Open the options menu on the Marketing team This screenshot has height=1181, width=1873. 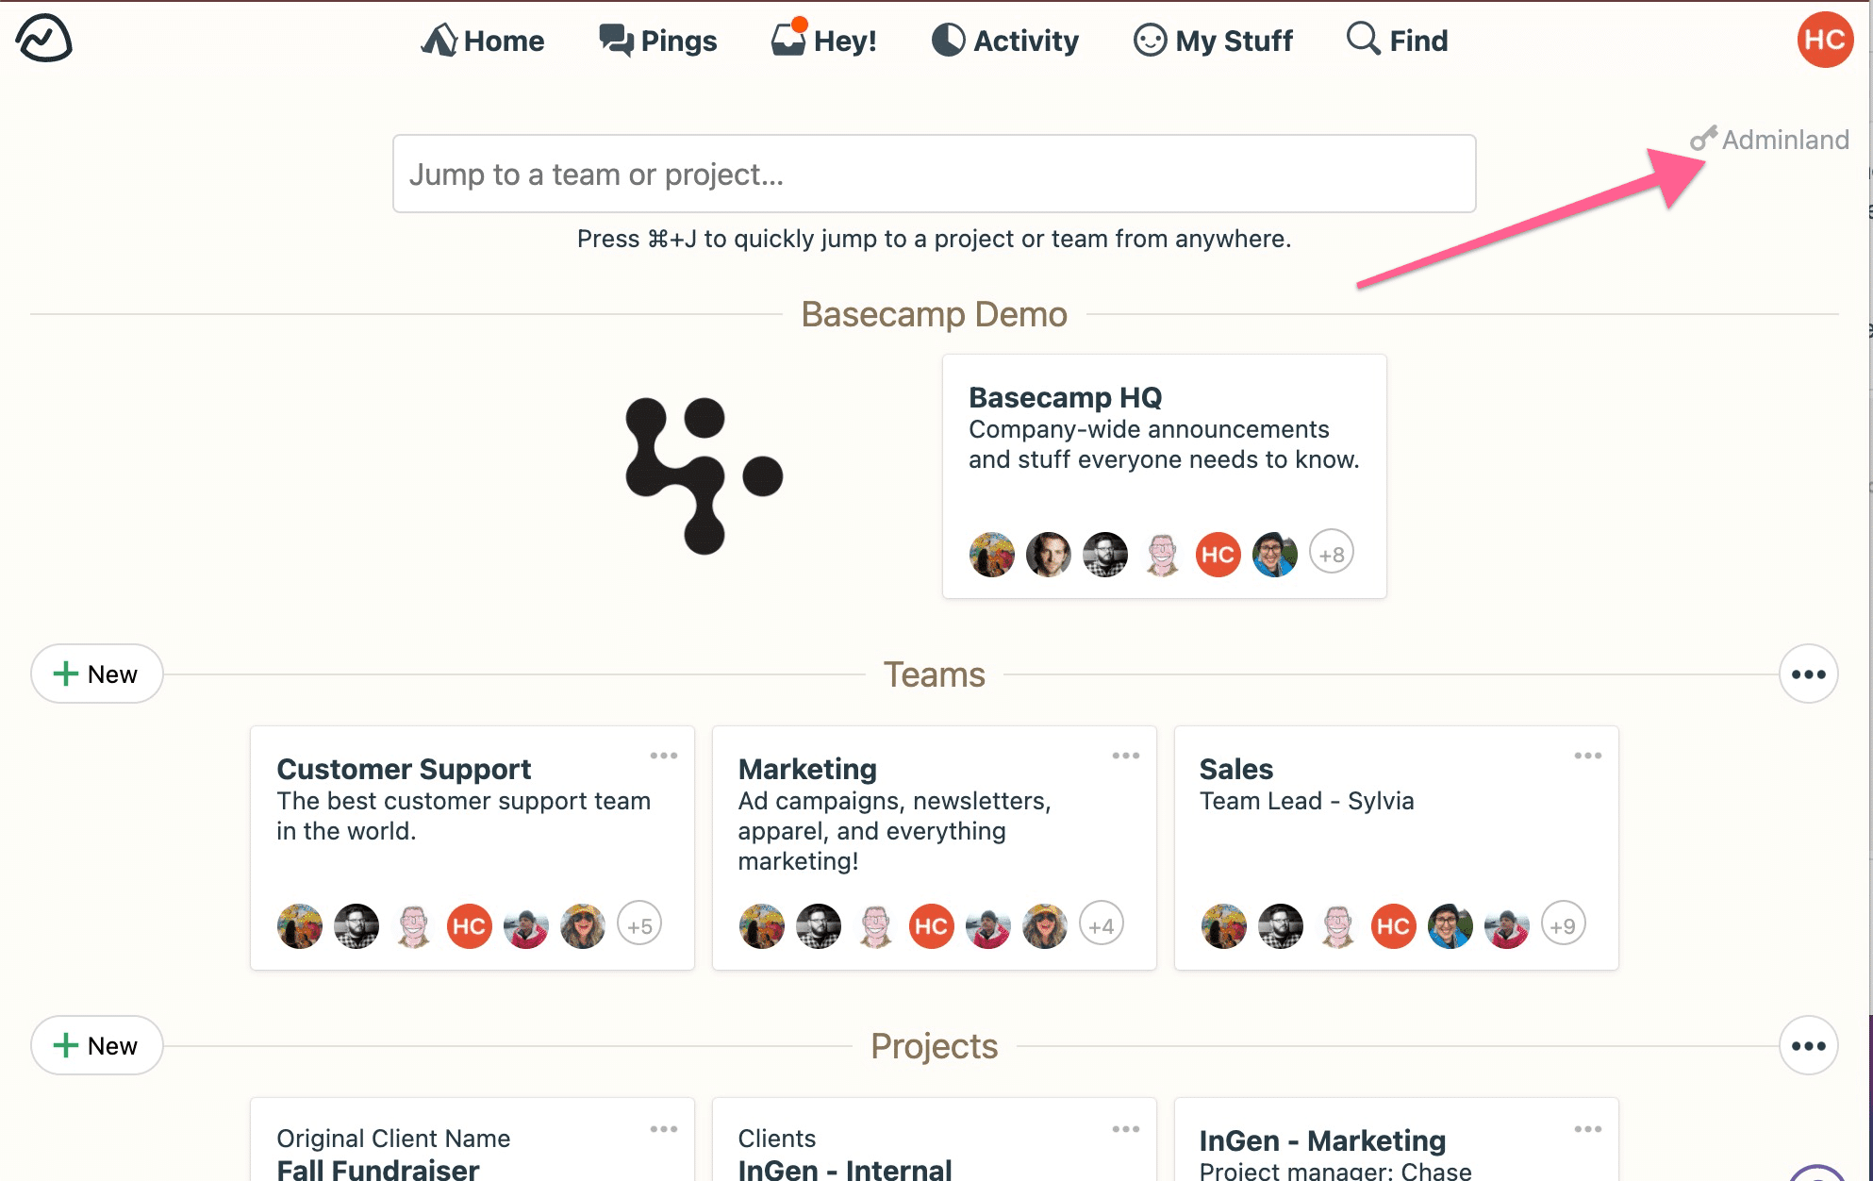tap(1125, 755)
